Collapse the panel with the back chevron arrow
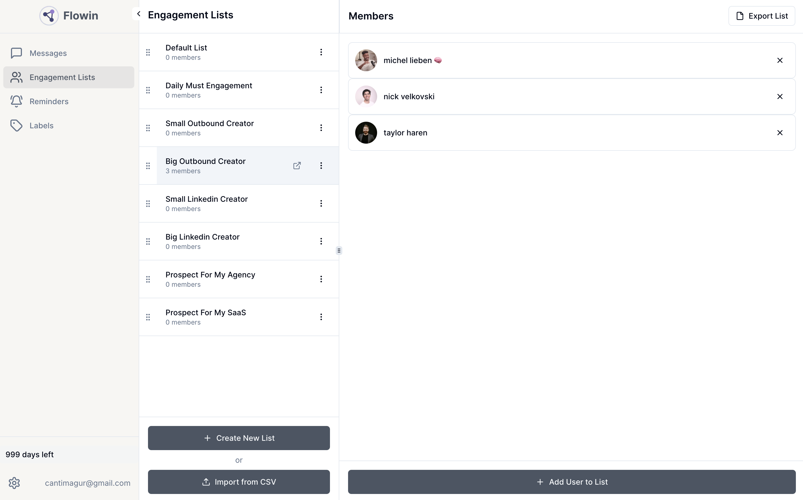Viewport: 803px width, 500px height. pos(138,14)
